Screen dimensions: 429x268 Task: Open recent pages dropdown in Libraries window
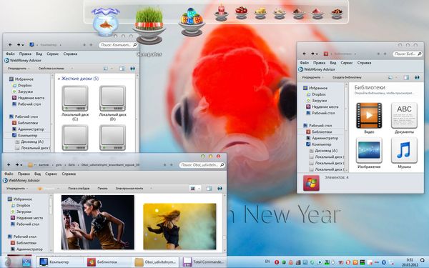point(317,54)
